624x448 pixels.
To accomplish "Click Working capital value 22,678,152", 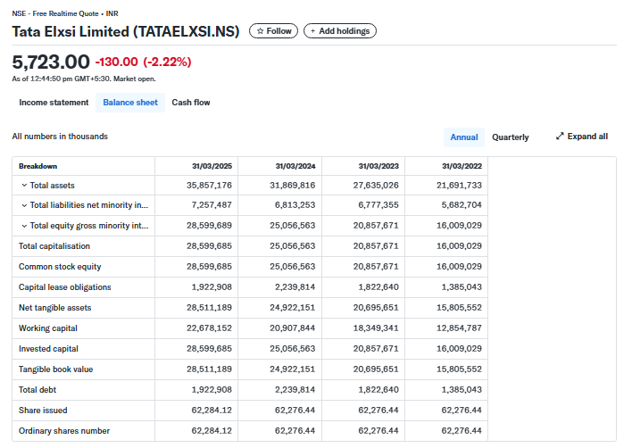I will click(209, 328).
